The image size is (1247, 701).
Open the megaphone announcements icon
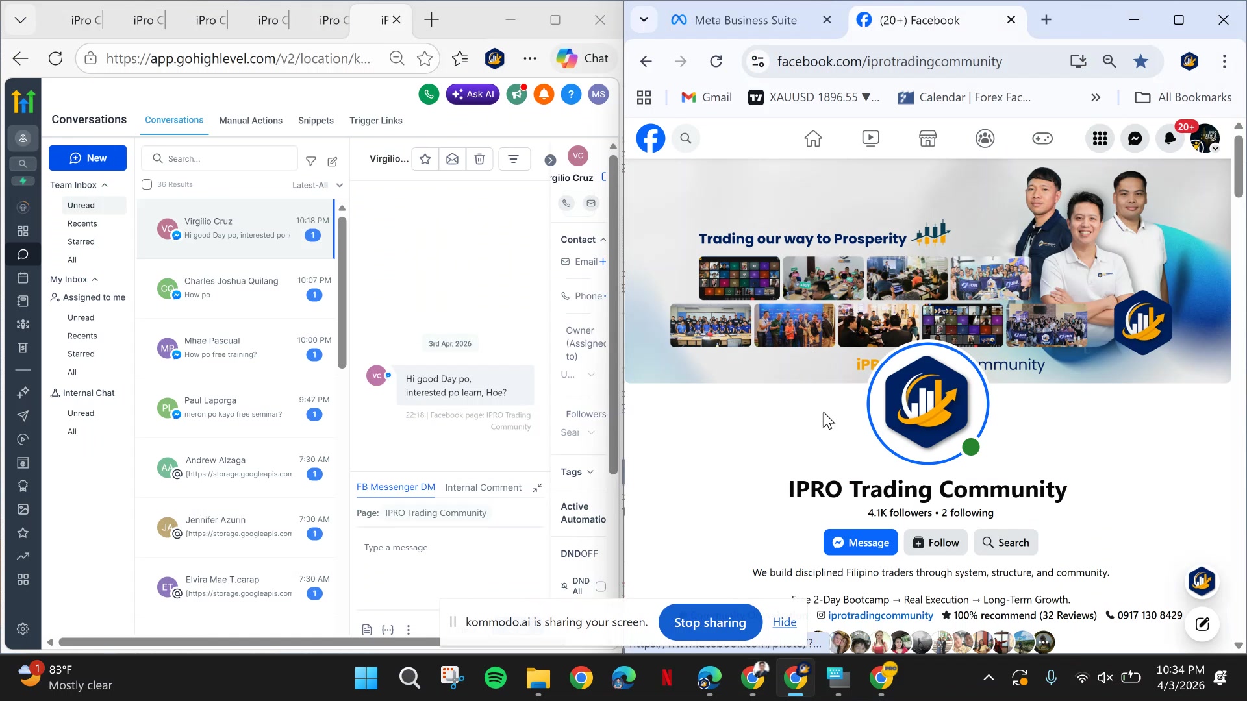[517, 94]
